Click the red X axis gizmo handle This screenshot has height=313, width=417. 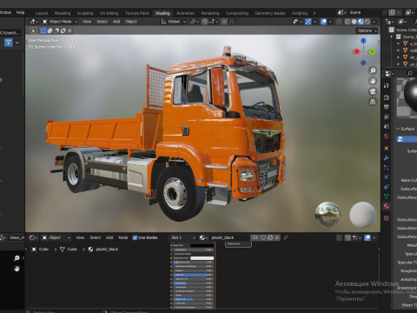(x=356, y=51)
